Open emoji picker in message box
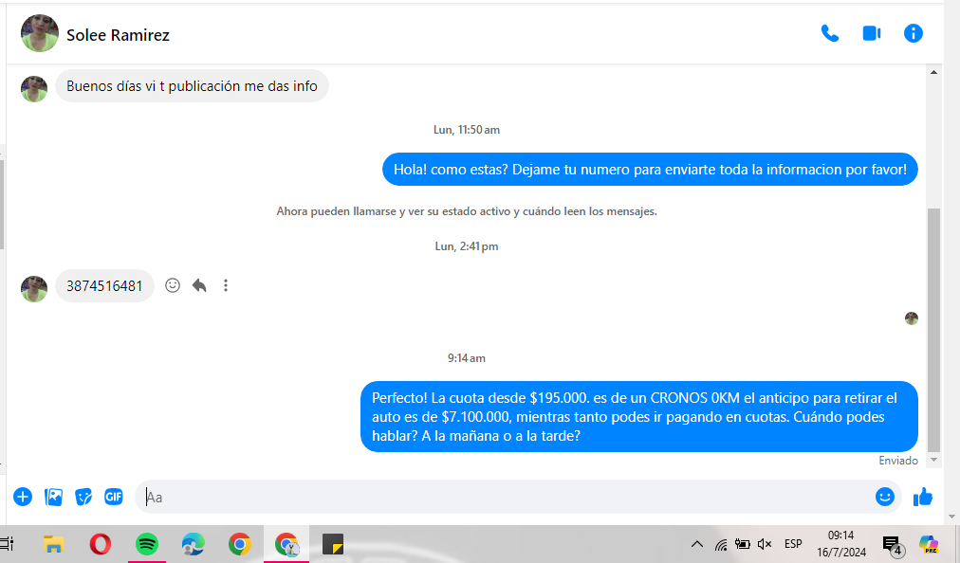Viewport: 960px width, 563px height. (885, 497)
